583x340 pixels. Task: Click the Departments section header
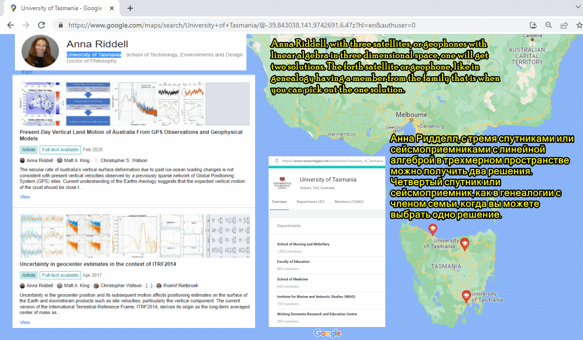289,226
